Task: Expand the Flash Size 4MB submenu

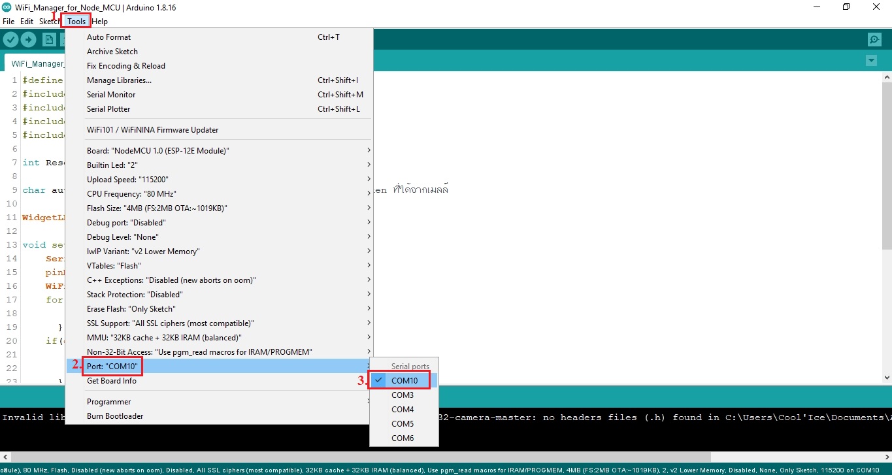Action: (219, 208)
